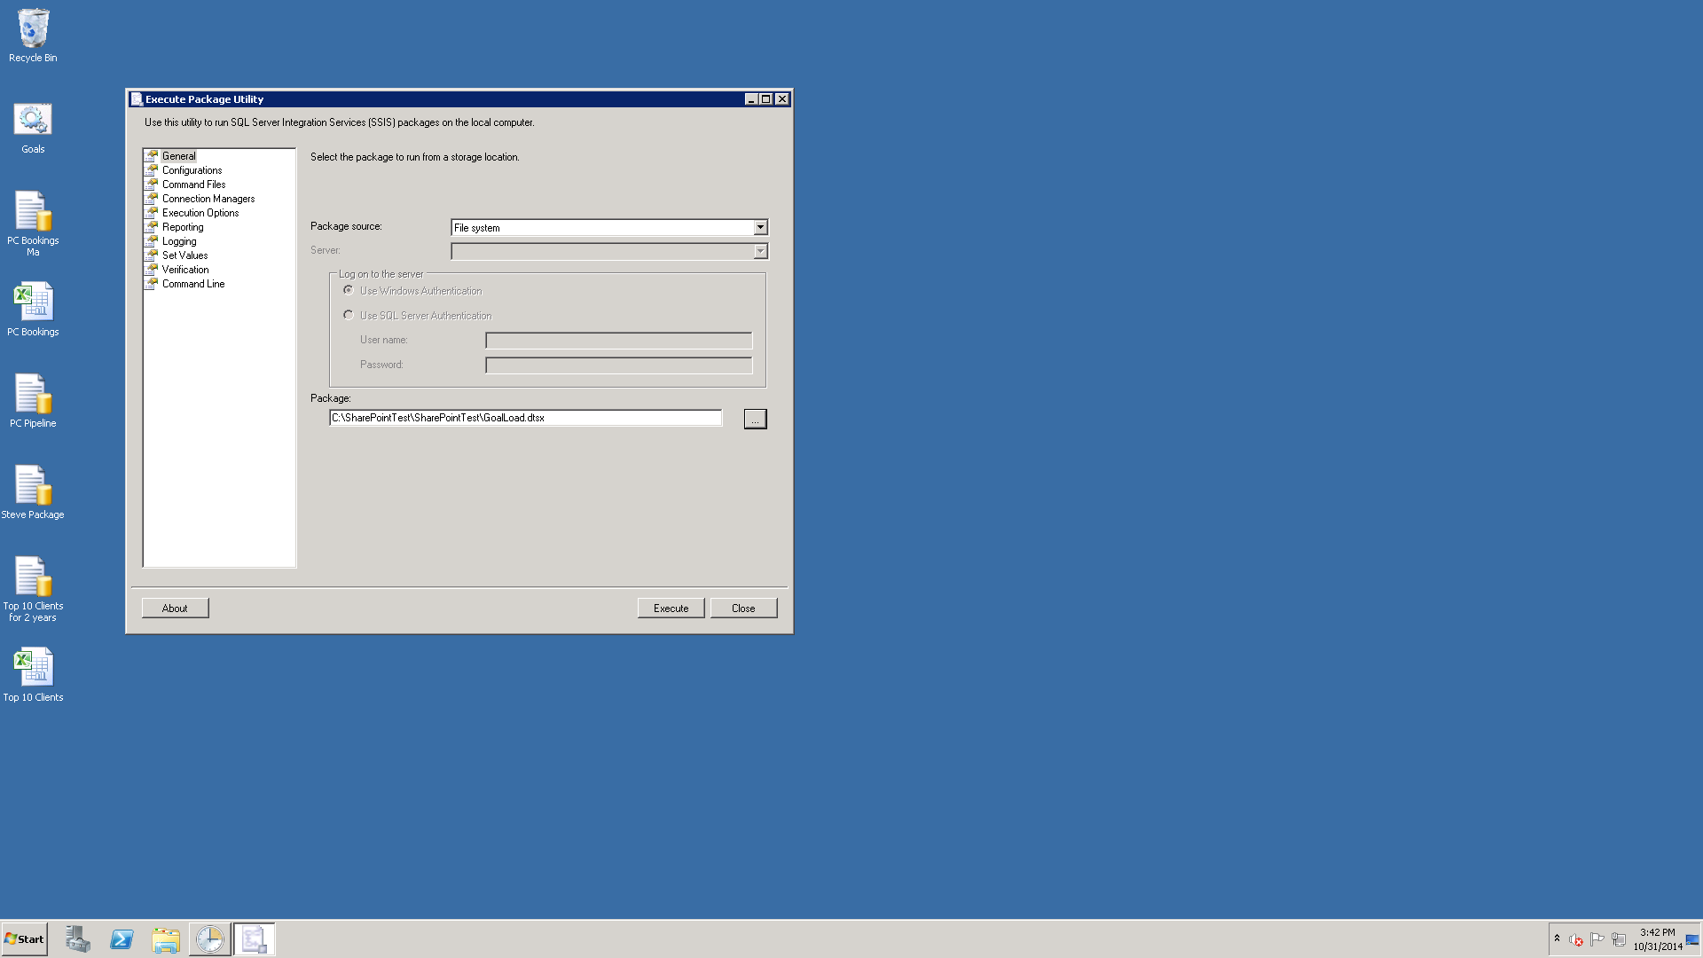Open File Explorer folder in taskbar
The width and height of the screenshot is (1703, 958).
[166, 939]
